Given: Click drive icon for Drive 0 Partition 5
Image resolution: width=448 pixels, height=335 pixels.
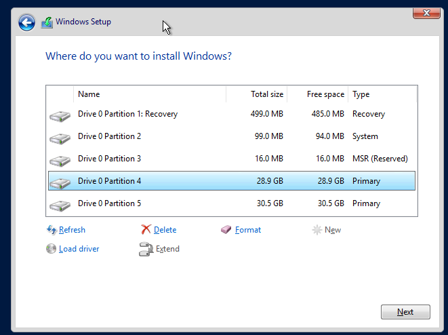Looking at the screenshot, I should click(x=60, y=205).
